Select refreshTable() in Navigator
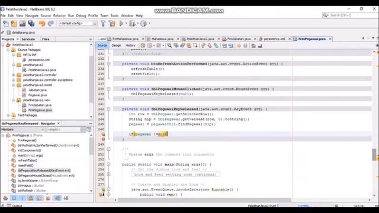This screenshot has width=379, height=213. tap(27, 160)
